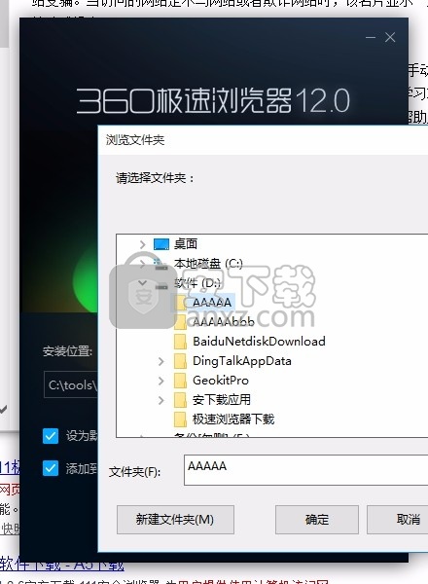The image size is (428, 584).
Task: Select the AAAAA folder in the tree
Action: click(212, 302)
